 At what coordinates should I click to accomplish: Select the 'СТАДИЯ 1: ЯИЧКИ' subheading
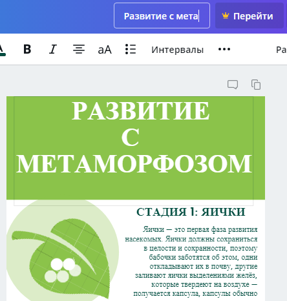pyautogui.click(x=191, y=212)
